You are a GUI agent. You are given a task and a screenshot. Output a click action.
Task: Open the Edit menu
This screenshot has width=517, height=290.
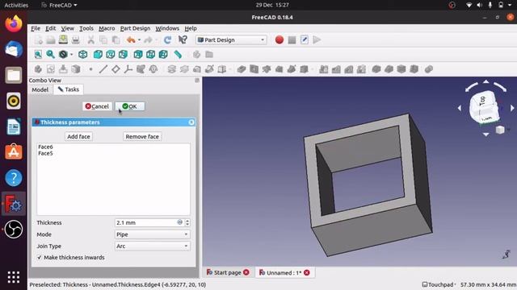click(50, 28)
